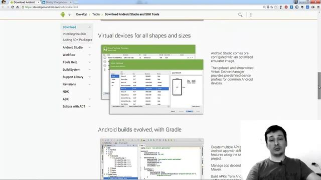The image size is (321, 180).
Task: Click the green Android robot logo
Action: pyautogui.click(x=63, y=14)
